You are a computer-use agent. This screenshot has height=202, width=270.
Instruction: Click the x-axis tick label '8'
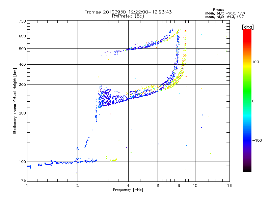pyautogui.click(x=179, y=186)
